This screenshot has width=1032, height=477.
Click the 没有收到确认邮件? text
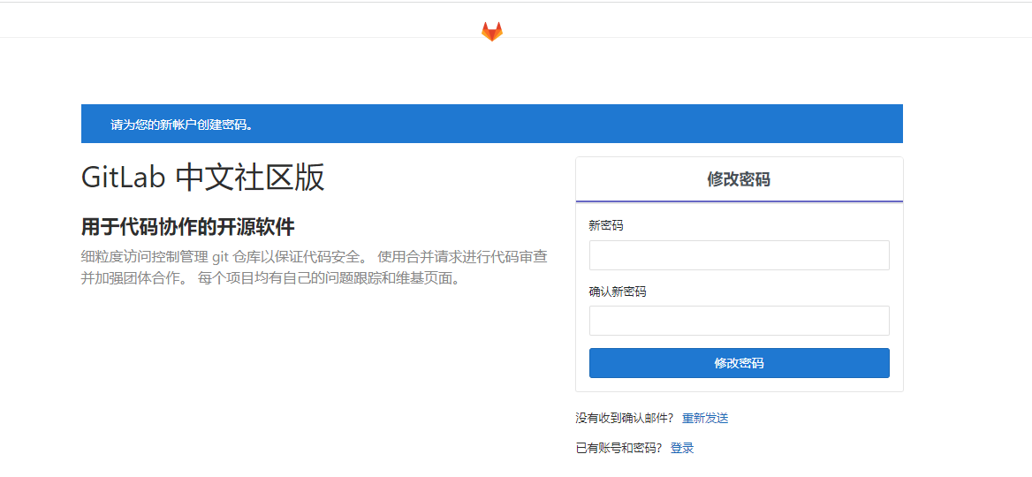click(x=624, y=418)
